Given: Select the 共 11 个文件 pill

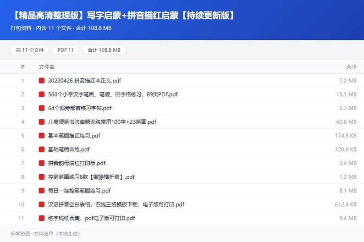Looking at the screenshot, I should pyautogui.click(x=30, y=50).
